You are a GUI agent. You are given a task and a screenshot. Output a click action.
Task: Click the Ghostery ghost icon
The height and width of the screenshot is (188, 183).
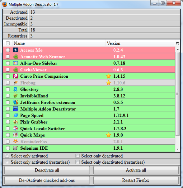pos(15,89)
